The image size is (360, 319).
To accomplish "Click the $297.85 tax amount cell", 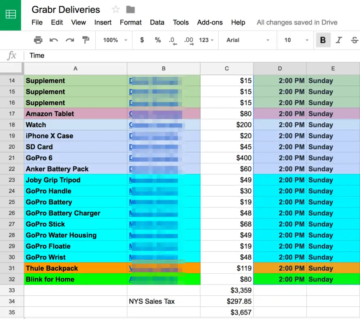I will coord(227,301).
